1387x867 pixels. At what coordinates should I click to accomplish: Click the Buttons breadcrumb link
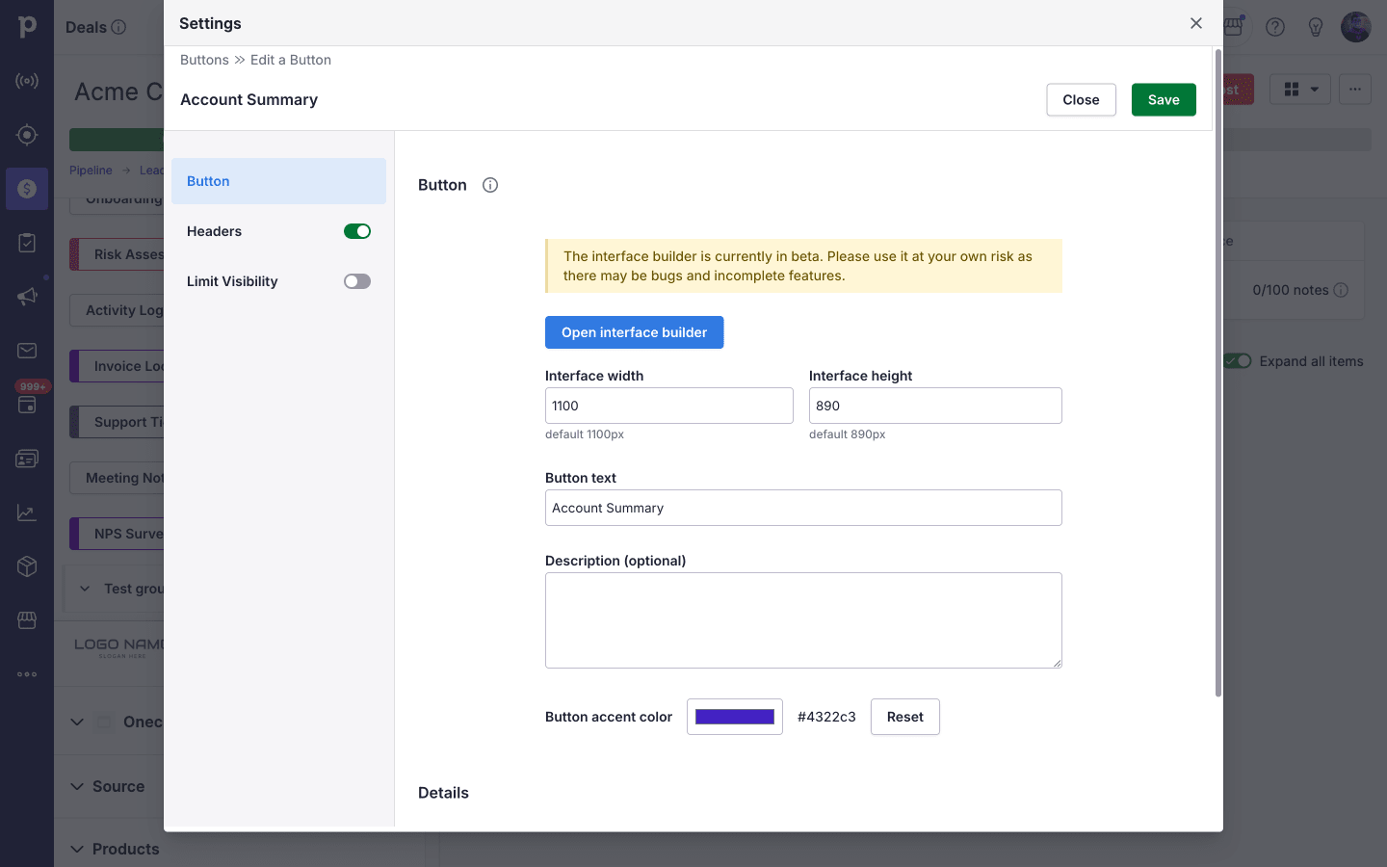tap(204, 60)
